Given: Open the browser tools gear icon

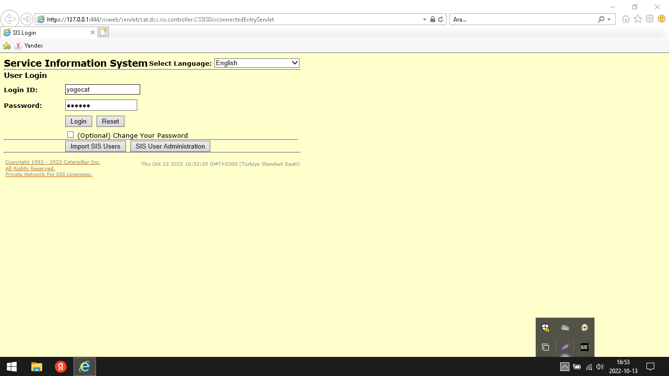Looking at the screenshot, I should tap(650, 19).
